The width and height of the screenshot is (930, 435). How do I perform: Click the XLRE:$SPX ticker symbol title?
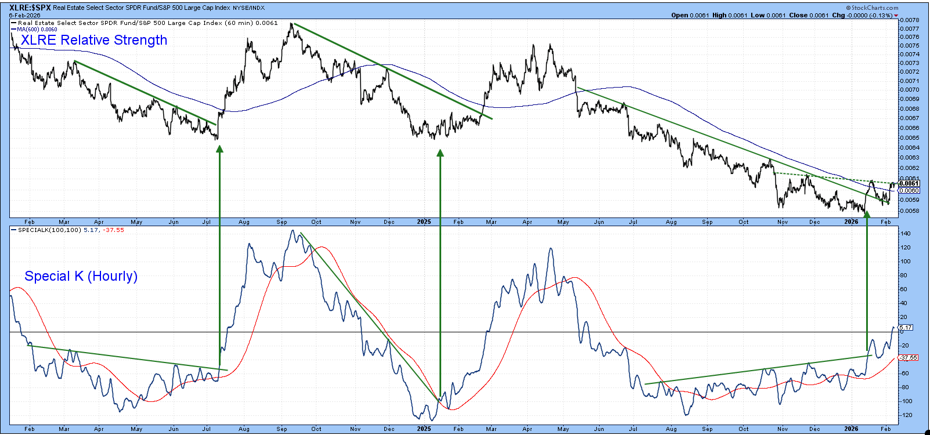point(30,8)
